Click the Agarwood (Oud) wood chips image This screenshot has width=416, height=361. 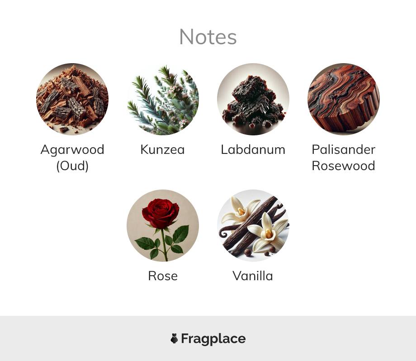[72, 99]
